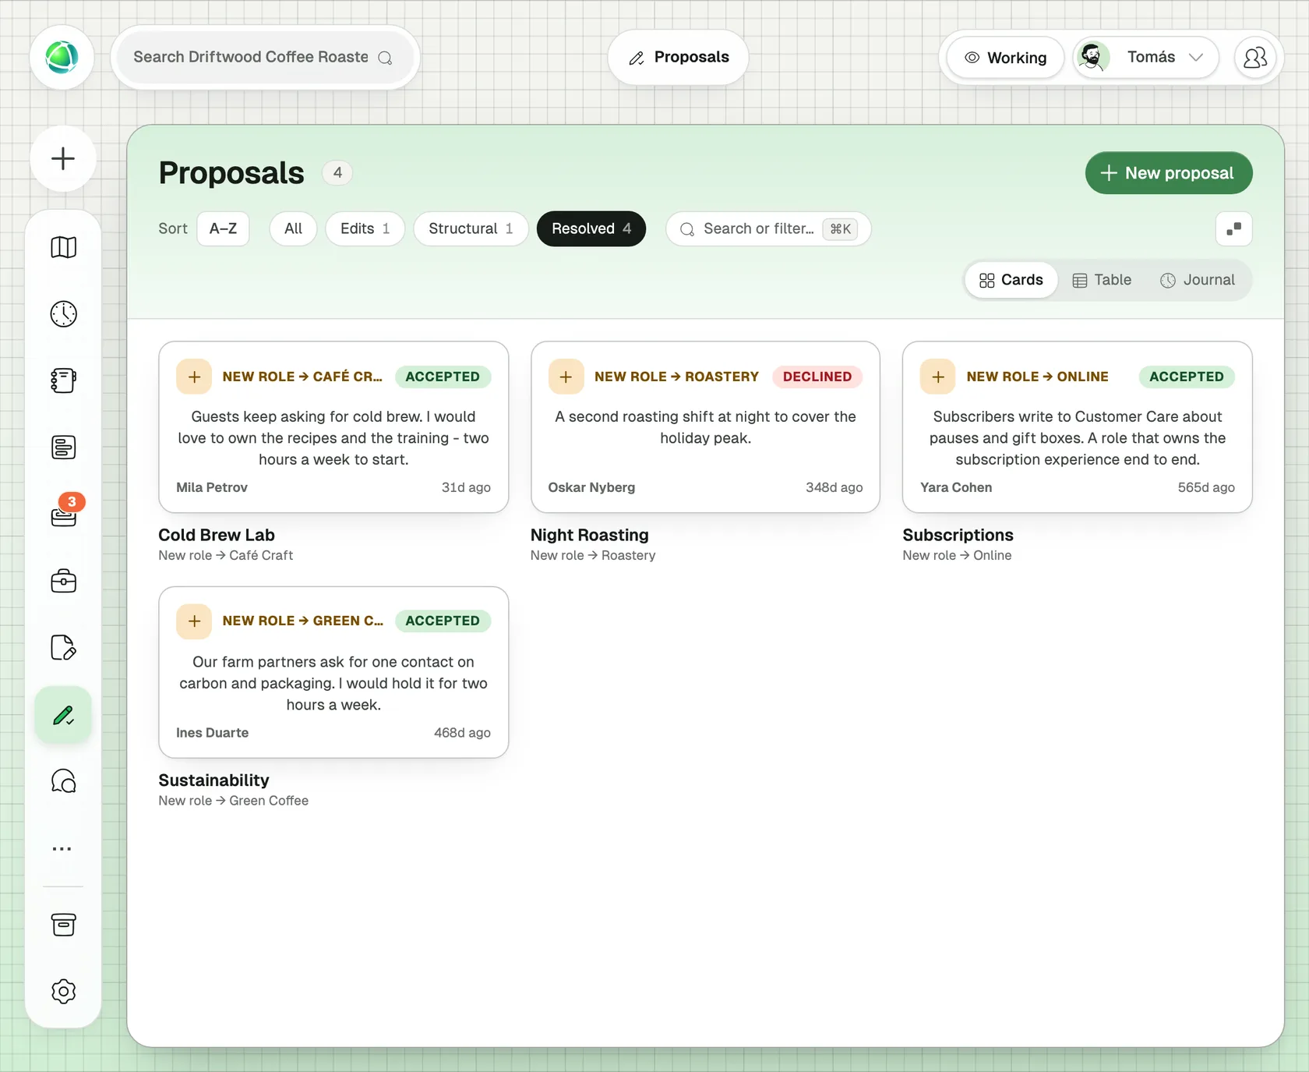Click the author name Mila Petrov
The width and height of the screenshot is (1309, 1072).
(x=212, y=487)
